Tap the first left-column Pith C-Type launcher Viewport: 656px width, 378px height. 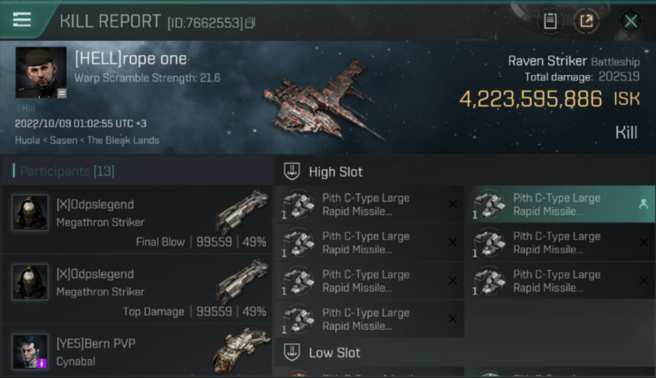369,204
